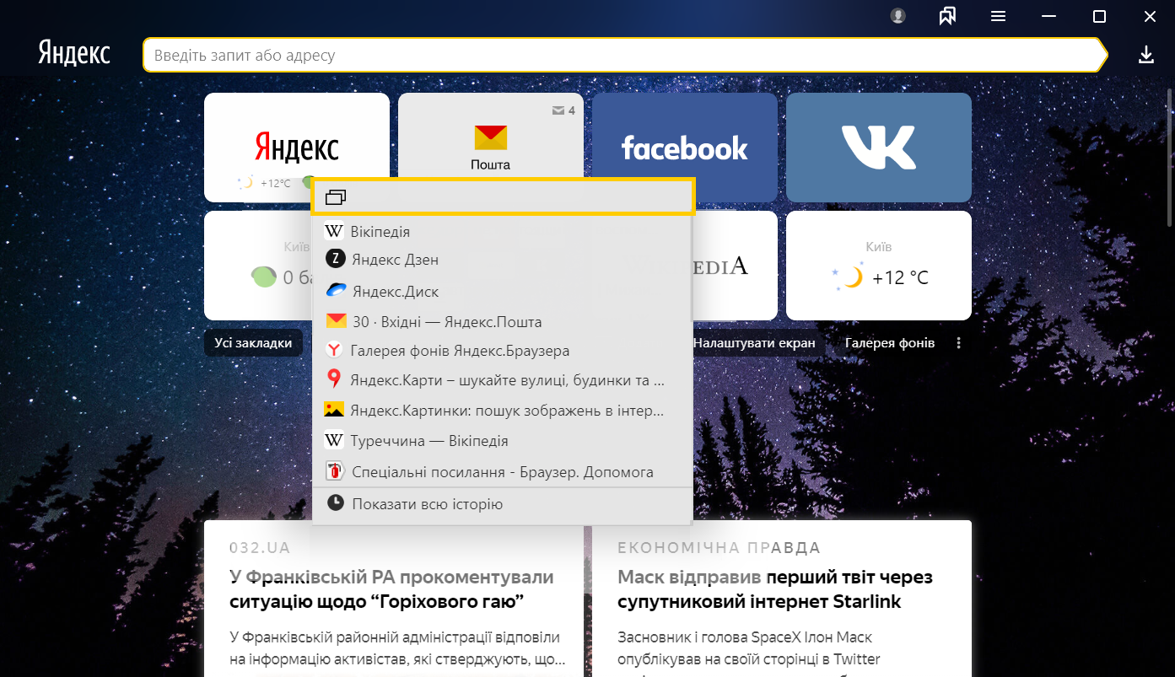Viewport: 1175px width, 677px height.
Task: Click the user profile avatar icon
Action: pyautogui.click(x=897, y=16)
